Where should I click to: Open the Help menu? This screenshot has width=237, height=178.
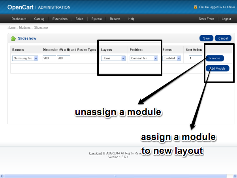(x=132, y=19)
